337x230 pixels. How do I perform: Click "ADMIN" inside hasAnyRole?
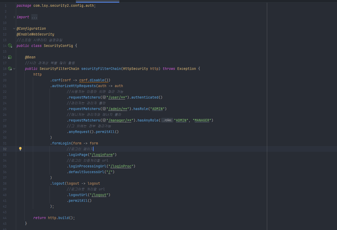coord(181,120)
